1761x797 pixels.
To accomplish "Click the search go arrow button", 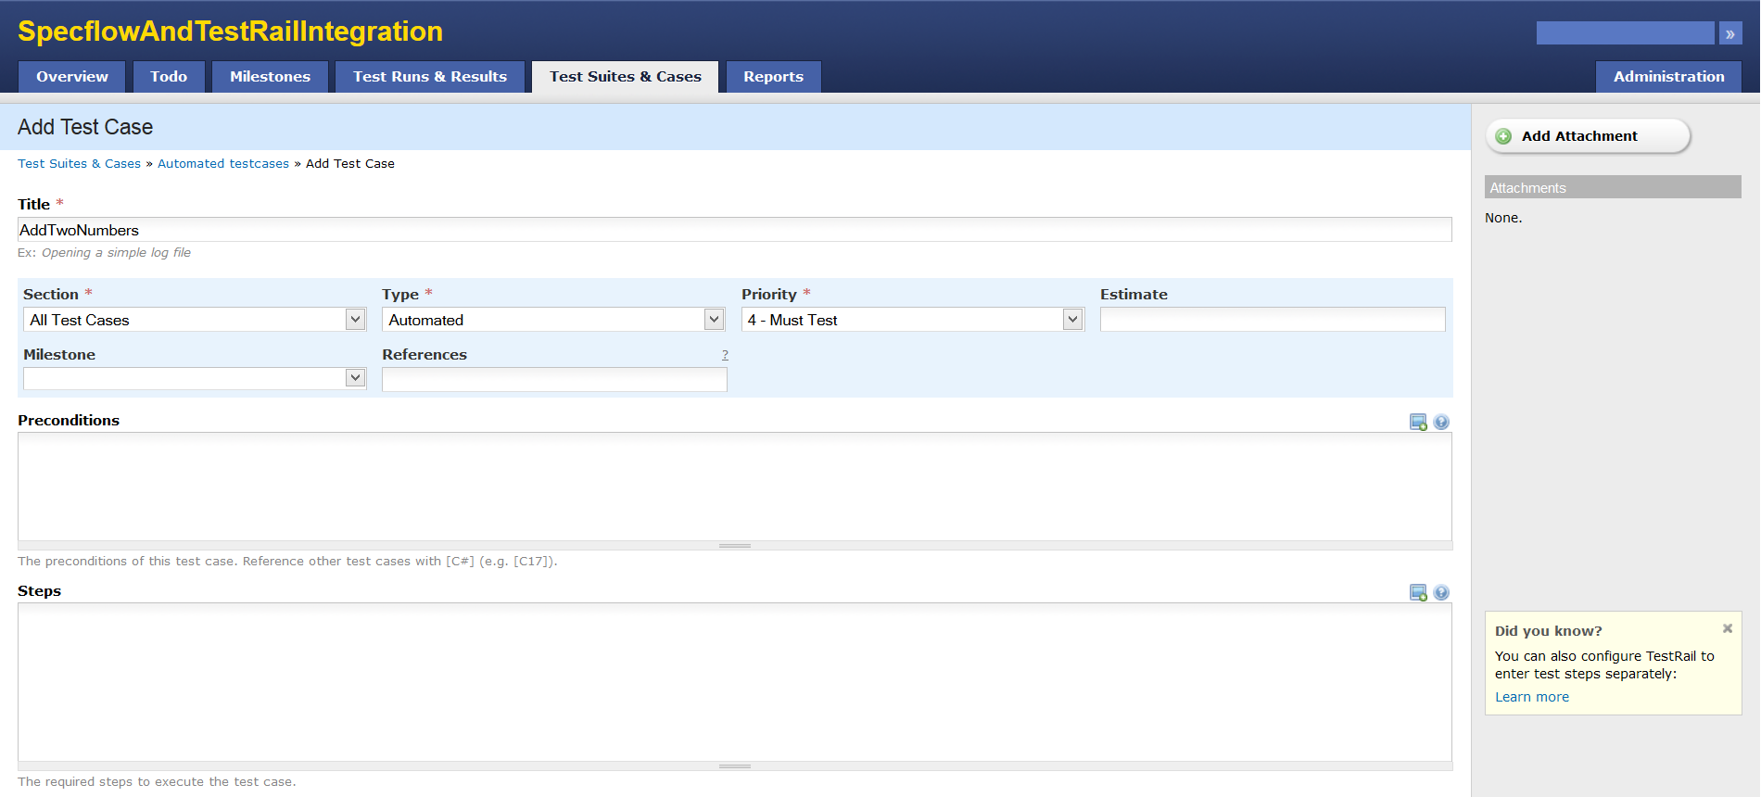I will [1729, 33].
